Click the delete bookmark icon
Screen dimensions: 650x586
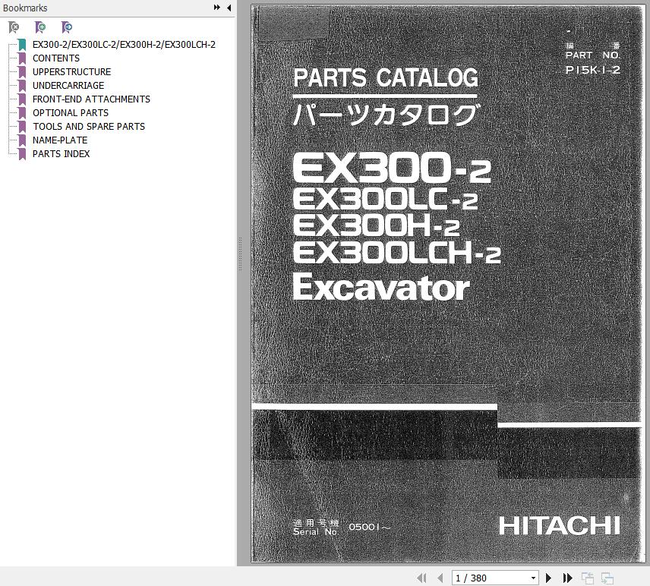(14, 27)
